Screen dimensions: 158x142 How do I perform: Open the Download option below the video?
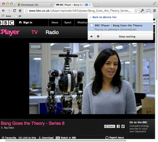46,138
